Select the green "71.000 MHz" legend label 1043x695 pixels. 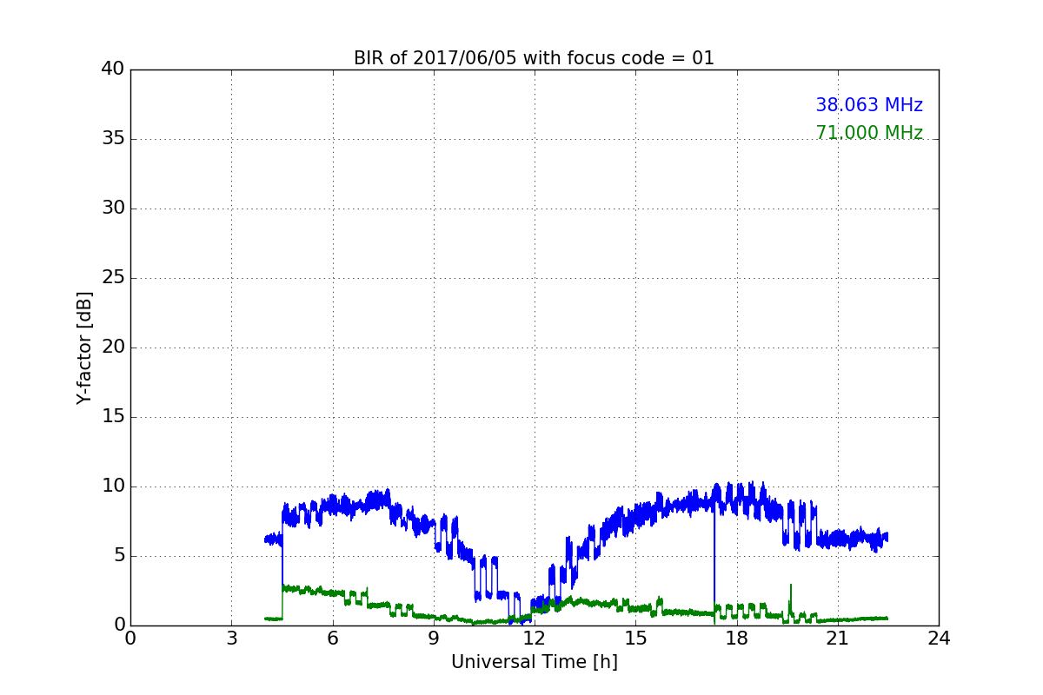tap(869, 133)
